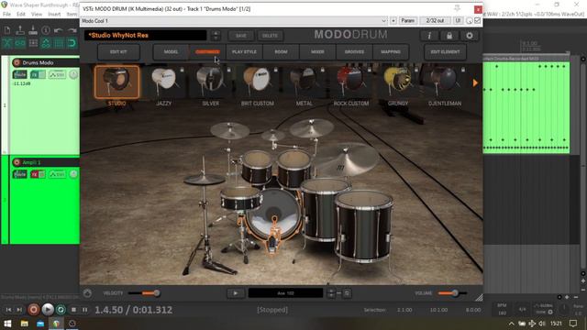Adjust the Velocity slider
Image resolution: width=587 pixels, height=330 pixels.
click(145, 293)
